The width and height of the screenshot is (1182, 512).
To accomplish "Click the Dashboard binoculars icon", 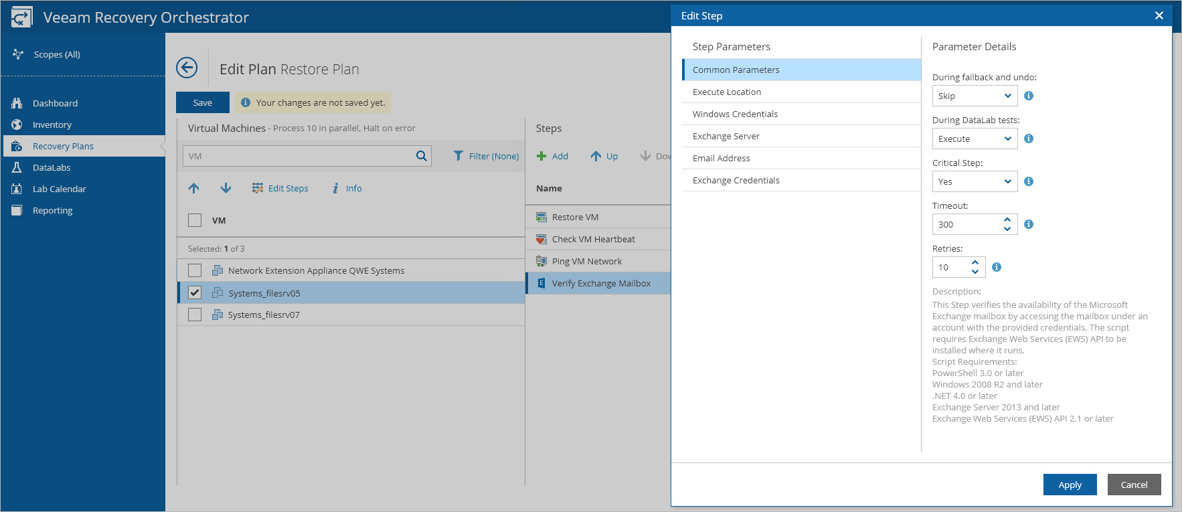I will [x=17, y=103].
